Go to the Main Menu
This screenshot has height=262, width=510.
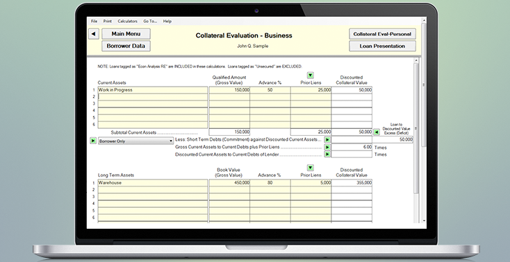click(x=126, y=34)
